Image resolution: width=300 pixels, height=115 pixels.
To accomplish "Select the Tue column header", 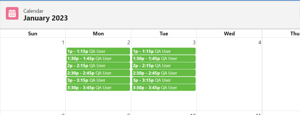I will point(164,34).
